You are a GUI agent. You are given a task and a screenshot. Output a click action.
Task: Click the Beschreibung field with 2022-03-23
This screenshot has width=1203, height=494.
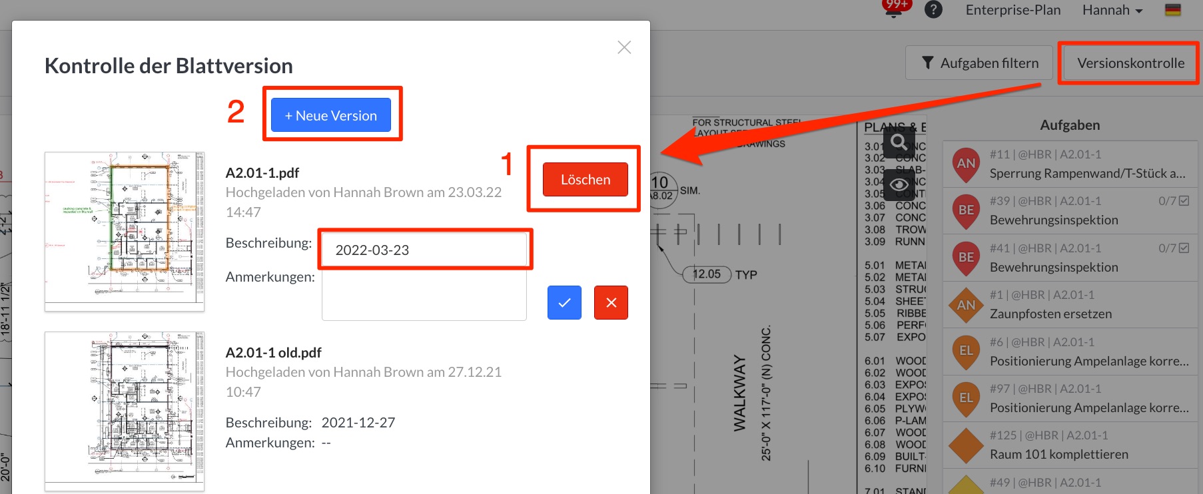424,250
